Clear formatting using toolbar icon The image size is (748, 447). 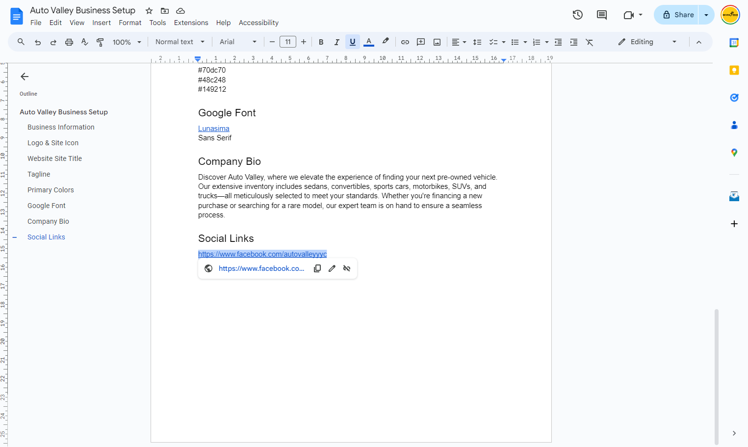coord(590,42)
